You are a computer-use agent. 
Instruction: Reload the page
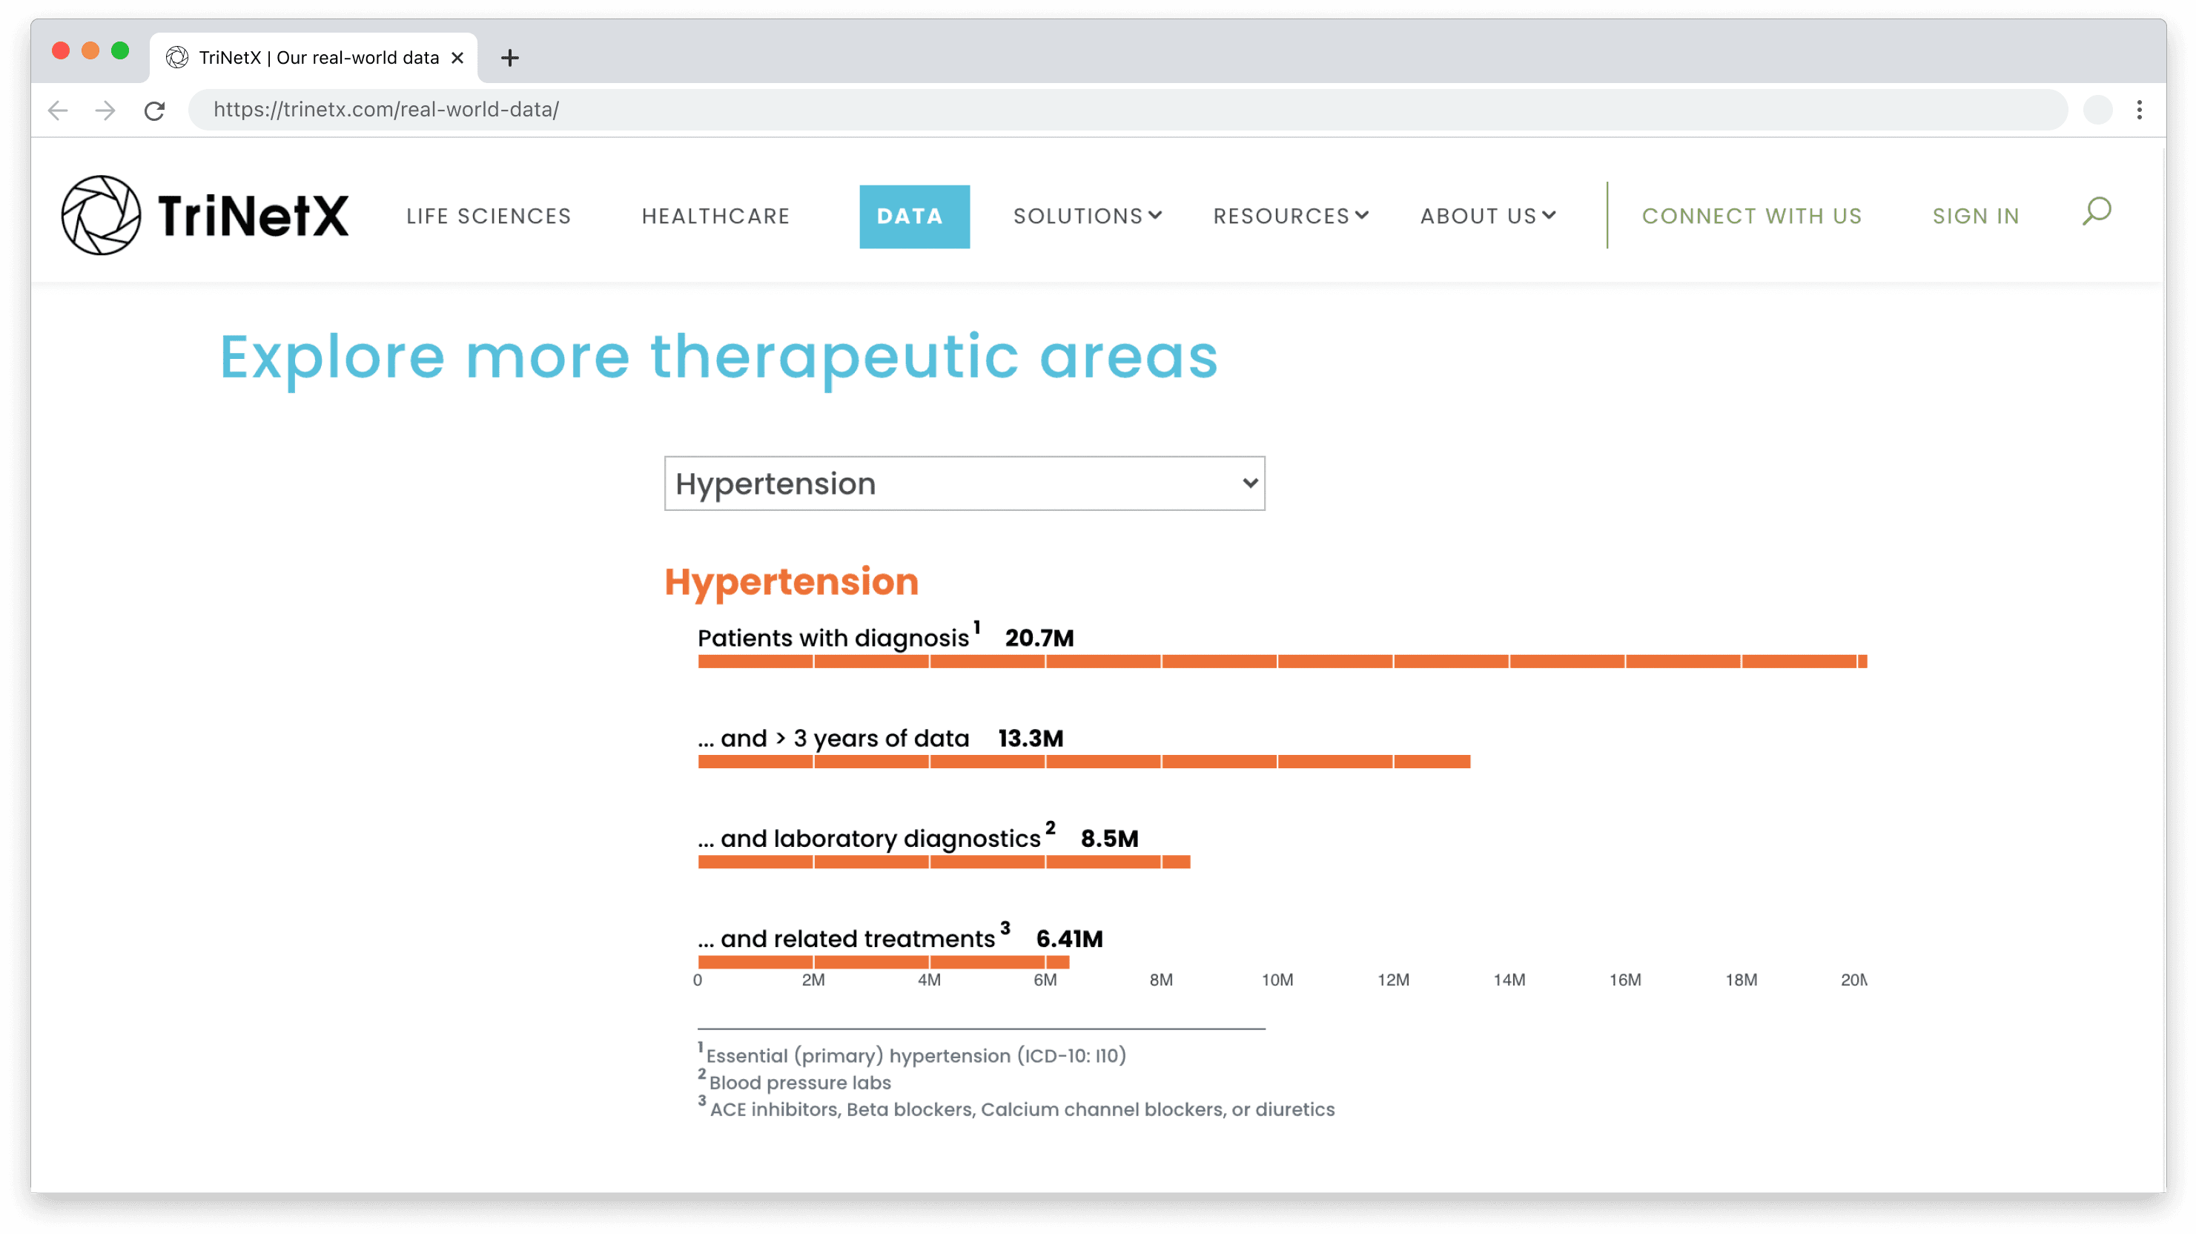154,109
